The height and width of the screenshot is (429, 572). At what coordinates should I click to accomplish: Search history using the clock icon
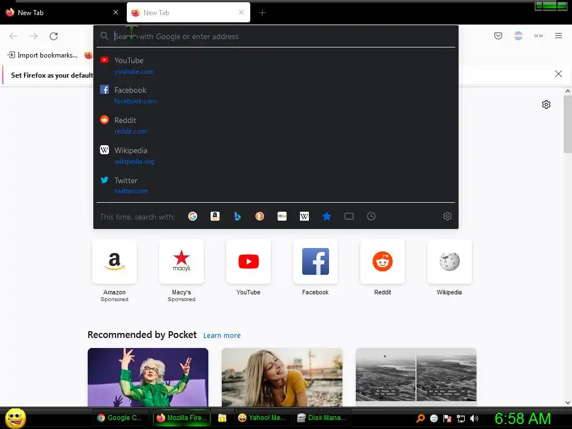coord(371,216)
